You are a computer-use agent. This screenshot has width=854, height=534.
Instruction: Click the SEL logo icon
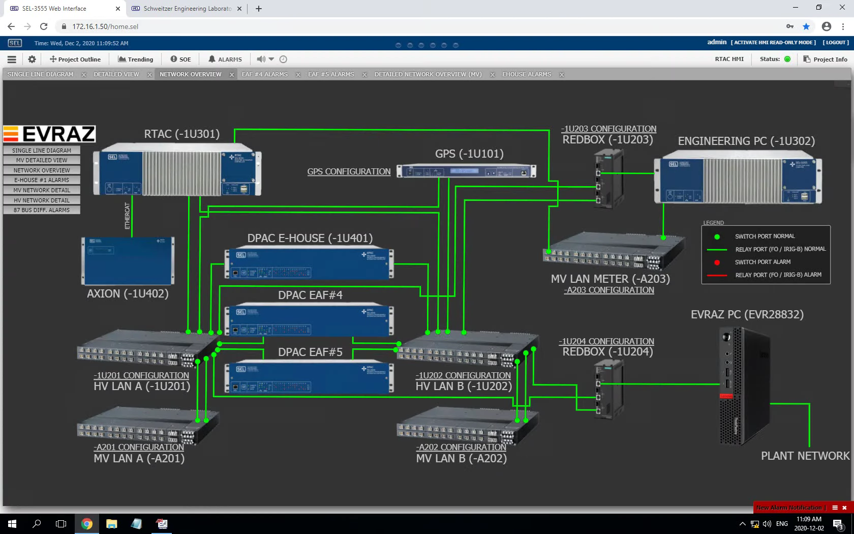[x=15, y=43]
